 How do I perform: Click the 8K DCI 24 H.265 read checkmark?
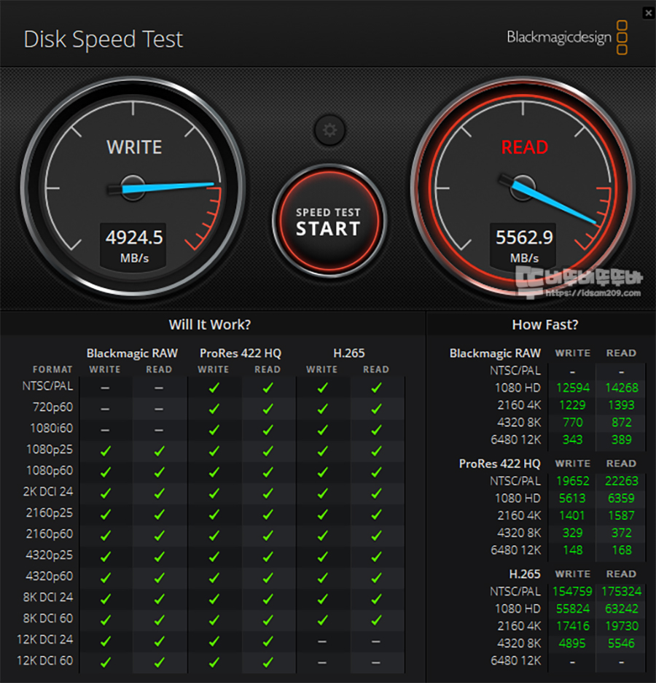[376, 599]
